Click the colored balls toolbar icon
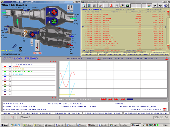The image size is (170, 127). pyautogui.click(x=149, y=5)
